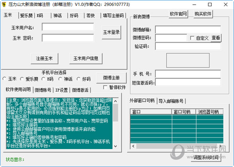Click the 注册玉米 button

pyautogui.click(x=44, y=59)
